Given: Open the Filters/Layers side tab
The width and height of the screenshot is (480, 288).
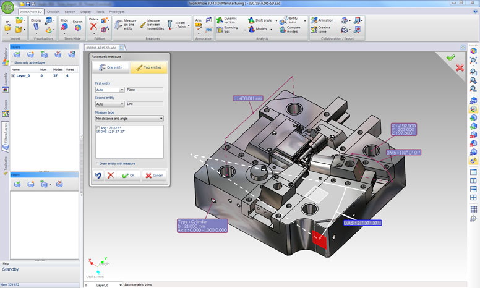Looking at the screenshot, I should (x=6, y=137).
